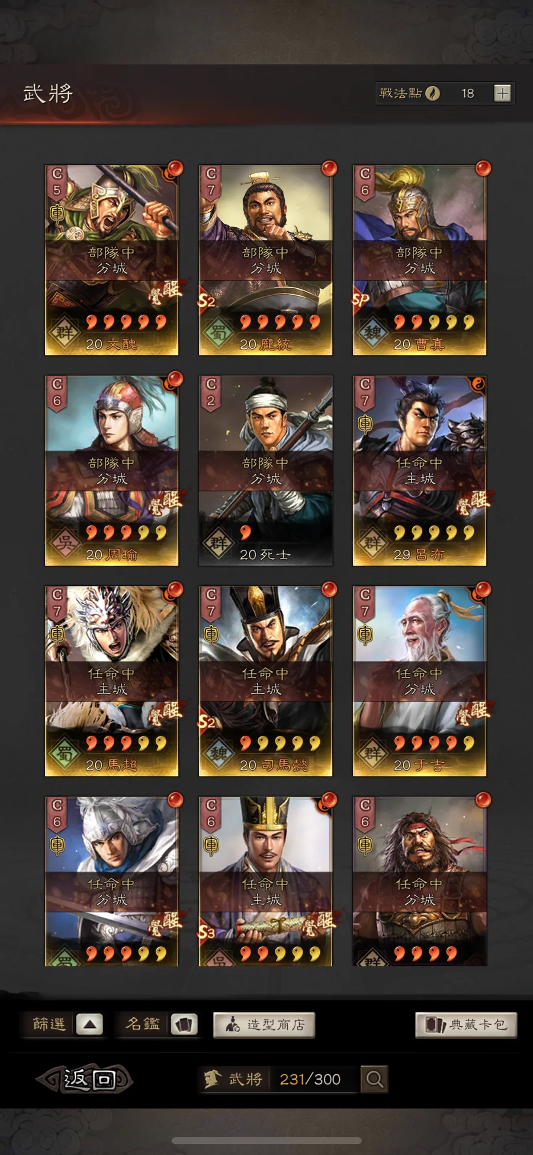Open the 造型商店 shop
Screen dimensions: 533x1155
point(264,1025)
